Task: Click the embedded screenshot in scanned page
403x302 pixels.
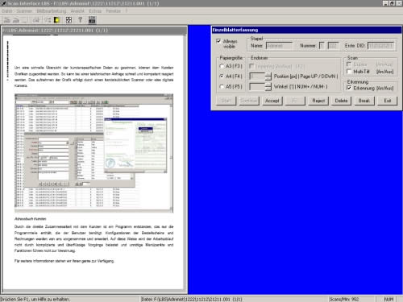Action: tap(93, 153)
